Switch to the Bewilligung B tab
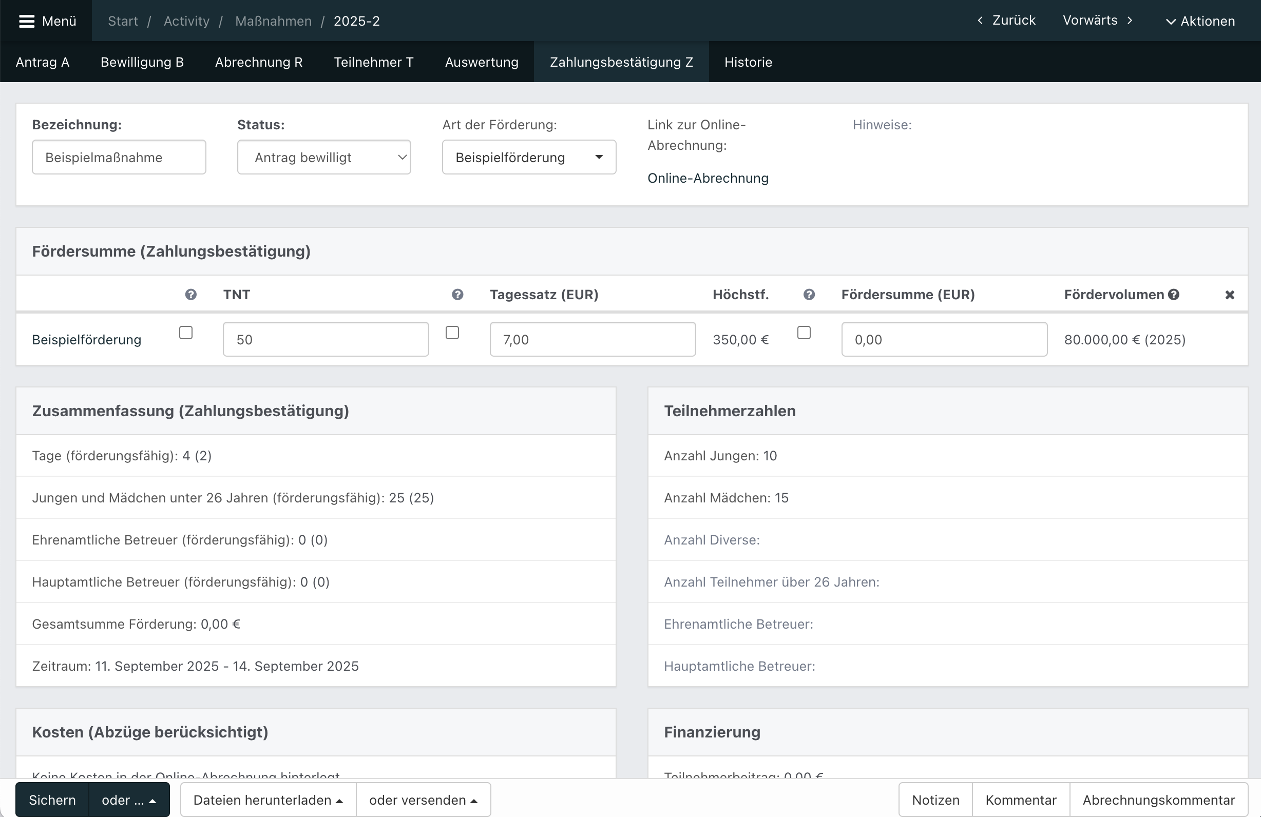 tap(142, 62)
